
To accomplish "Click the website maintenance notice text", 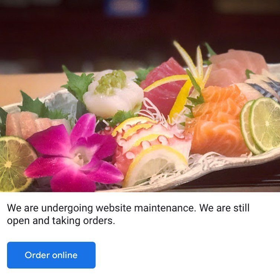I will click(x=128, y=214).
